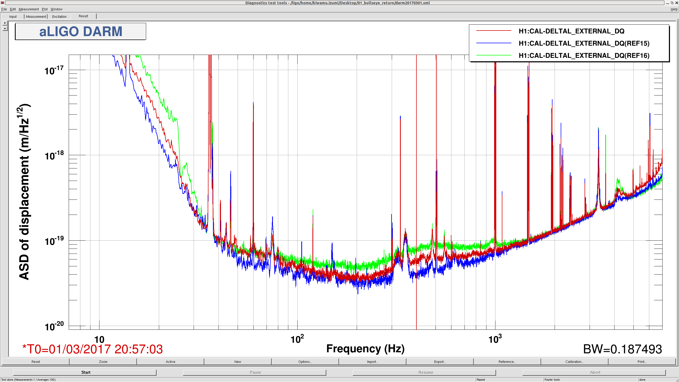Open the Help menu

674,9
